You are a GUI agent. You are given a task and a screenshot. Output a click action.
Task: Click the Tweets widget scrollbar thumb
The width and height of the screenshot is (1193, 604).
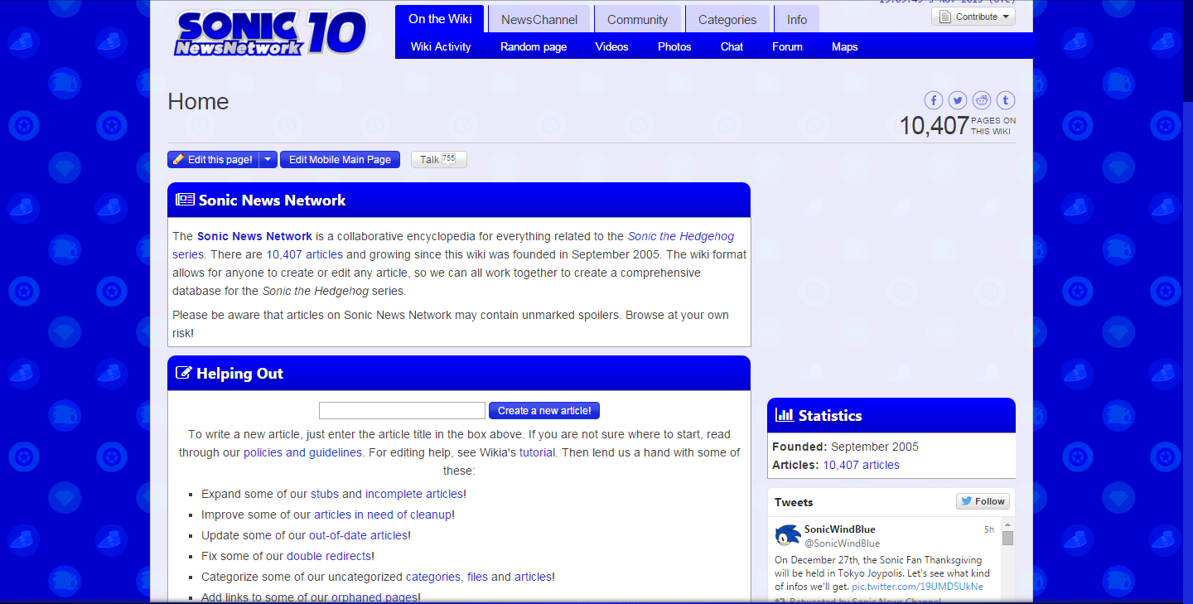pyautogui.click(x=1007, y=539)
